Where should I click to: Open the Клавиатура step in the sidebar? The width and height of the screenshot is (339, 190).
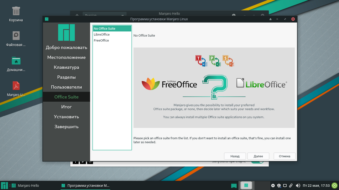[x=66, y=67]
